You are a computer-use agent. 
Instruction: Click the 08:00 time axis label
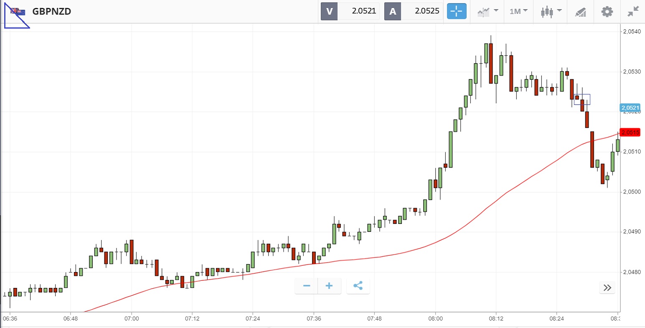click(435, 318)
